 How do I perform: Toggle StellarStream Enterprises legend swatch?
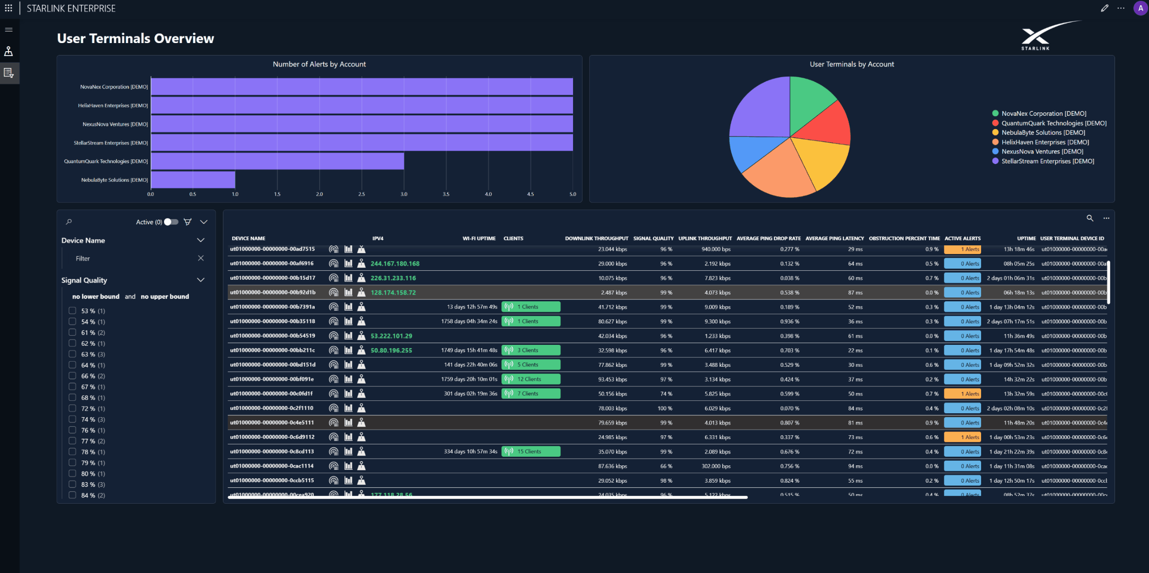click(x=995, y=161)
